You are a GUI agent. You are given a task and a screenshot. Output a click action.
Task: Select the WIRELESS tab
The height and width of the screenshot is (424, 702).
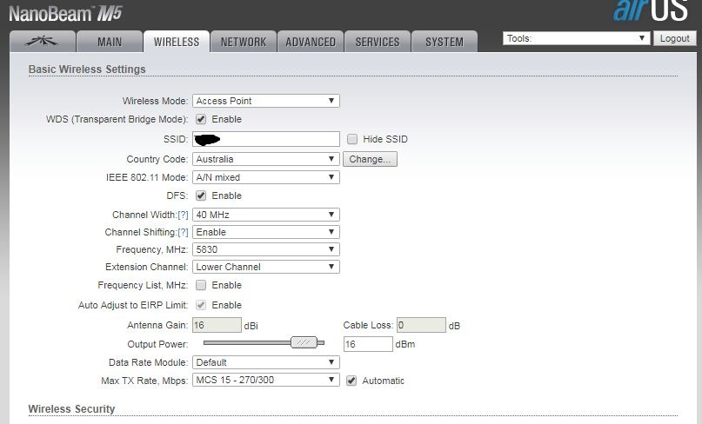[177, 42]
